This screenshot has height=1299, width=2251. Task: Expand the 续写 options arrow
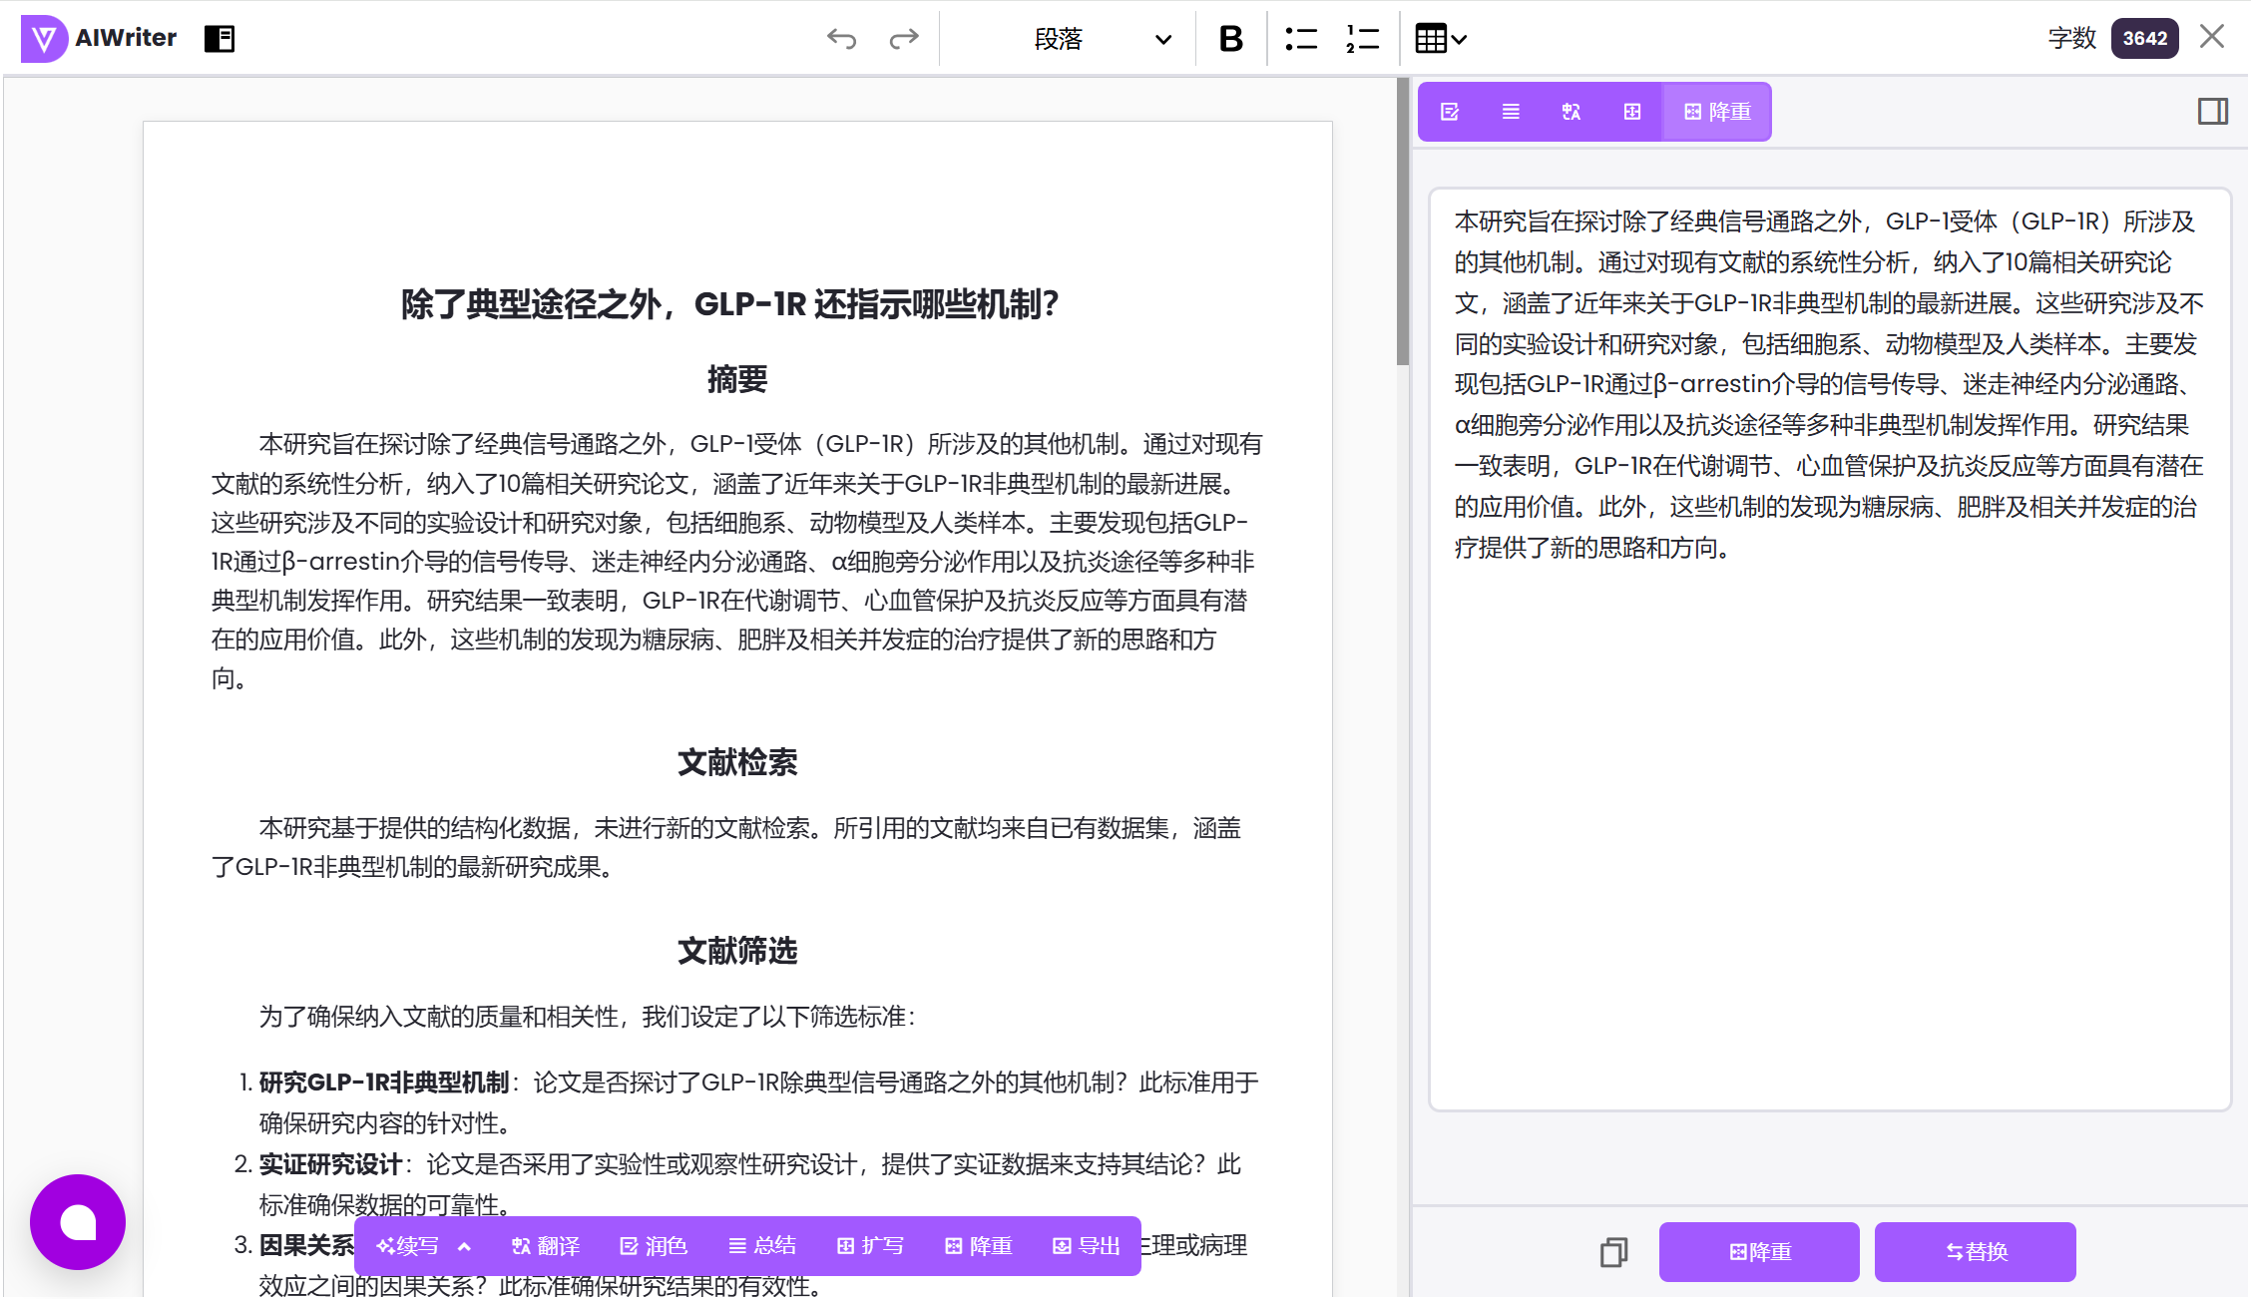click(464, 1247)
